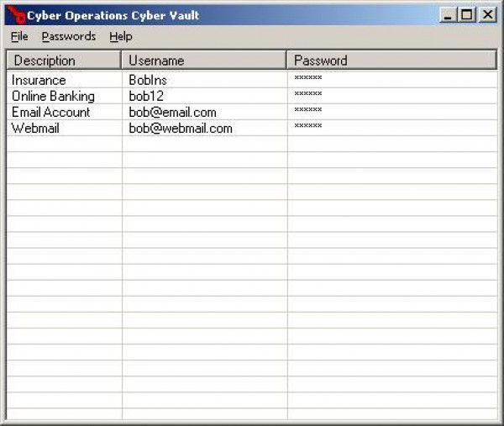Minimize the Cyber Vault window
Screen dimensions: 504x426
[x=448, y=15]
